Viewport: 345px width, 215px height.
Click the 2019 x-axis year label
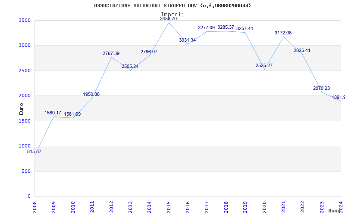point(245,207)
